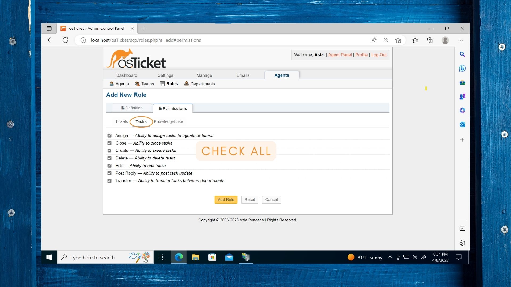
Task: Expand hidden system tray icons chevron
Action: click(x=390, y=257)
